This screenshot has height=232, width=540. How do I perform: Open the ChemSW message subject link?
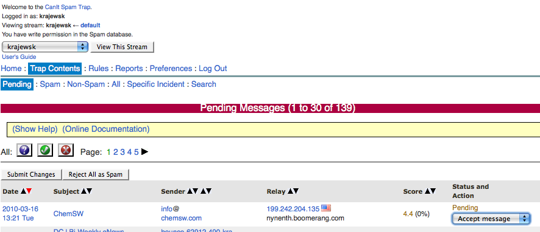[x=68, y=213]
